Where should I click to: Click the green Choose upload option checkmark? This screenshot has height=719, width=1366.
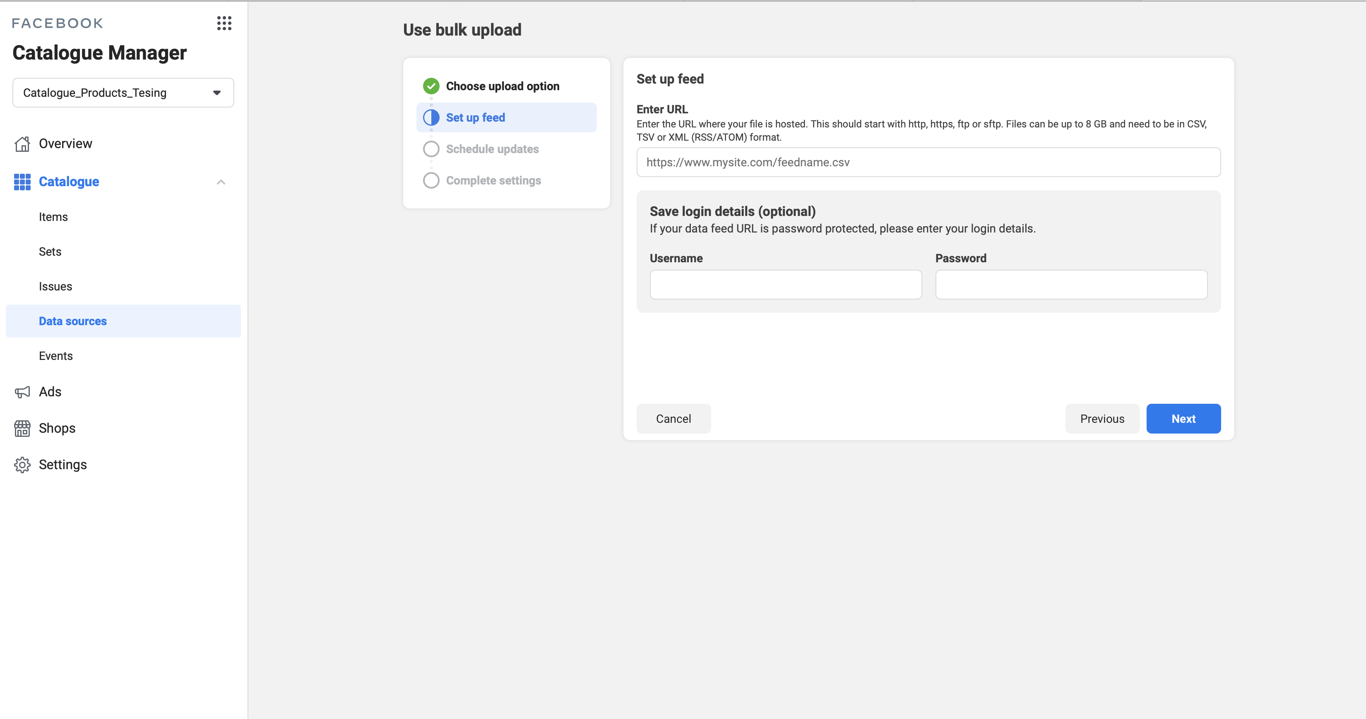pos(430,85)
